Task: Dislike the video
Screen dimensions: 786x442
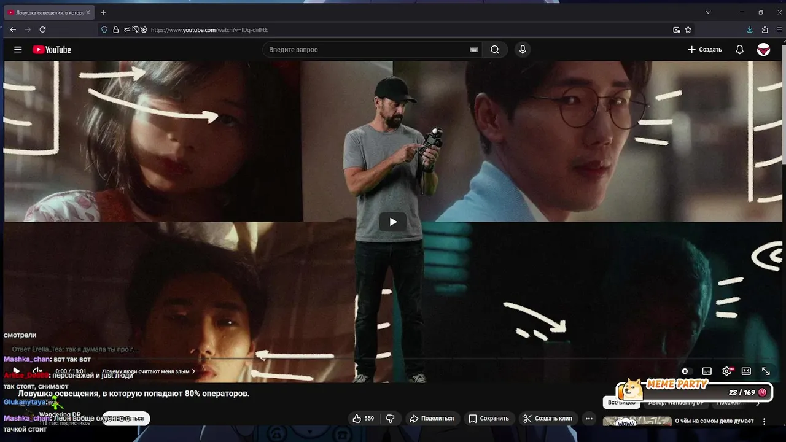Action: coord(391,419)
